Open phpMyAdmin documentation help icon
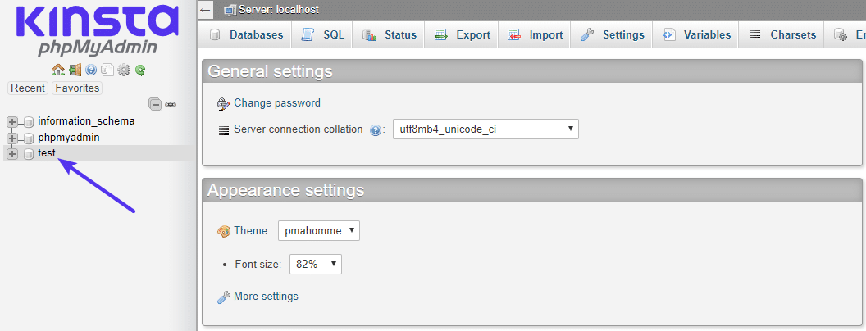 pyautogui.click(x=91, y=70)
